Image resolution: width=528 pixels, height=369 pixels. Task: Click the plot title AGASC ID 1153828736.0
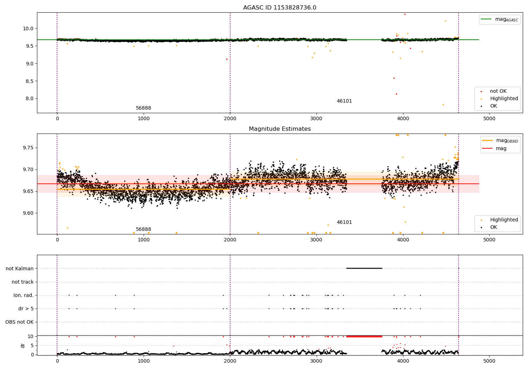point(279,8)
